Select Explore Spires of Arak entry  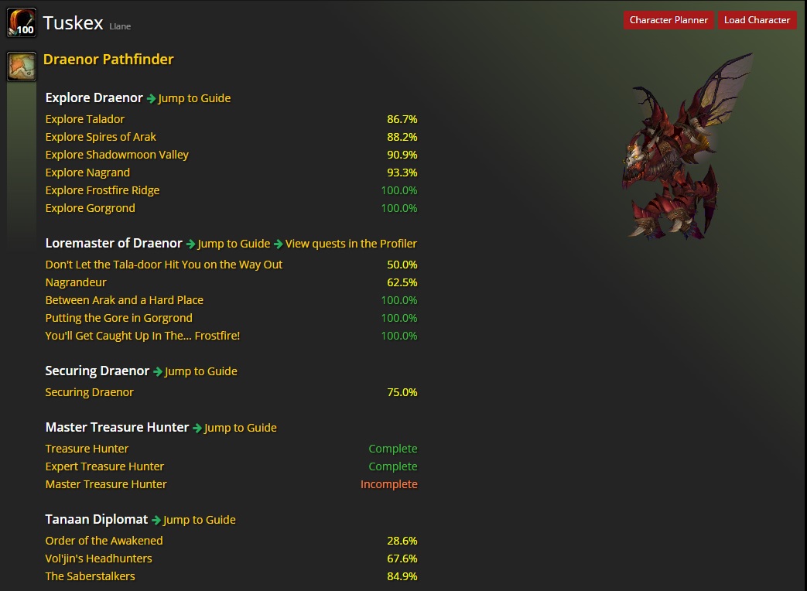pyautogui.click(x=101, y=137)
